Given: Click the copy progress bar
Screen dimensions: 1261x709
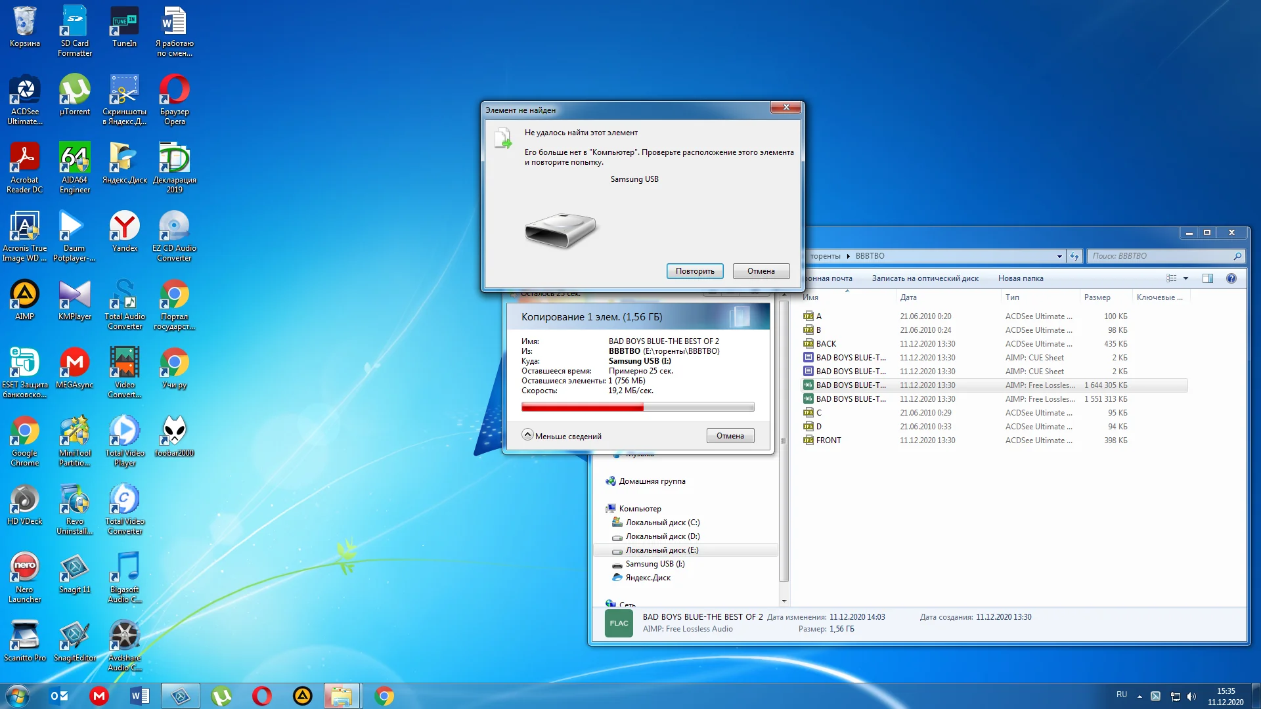Looking at the screenshot, I should pos(637,408).
